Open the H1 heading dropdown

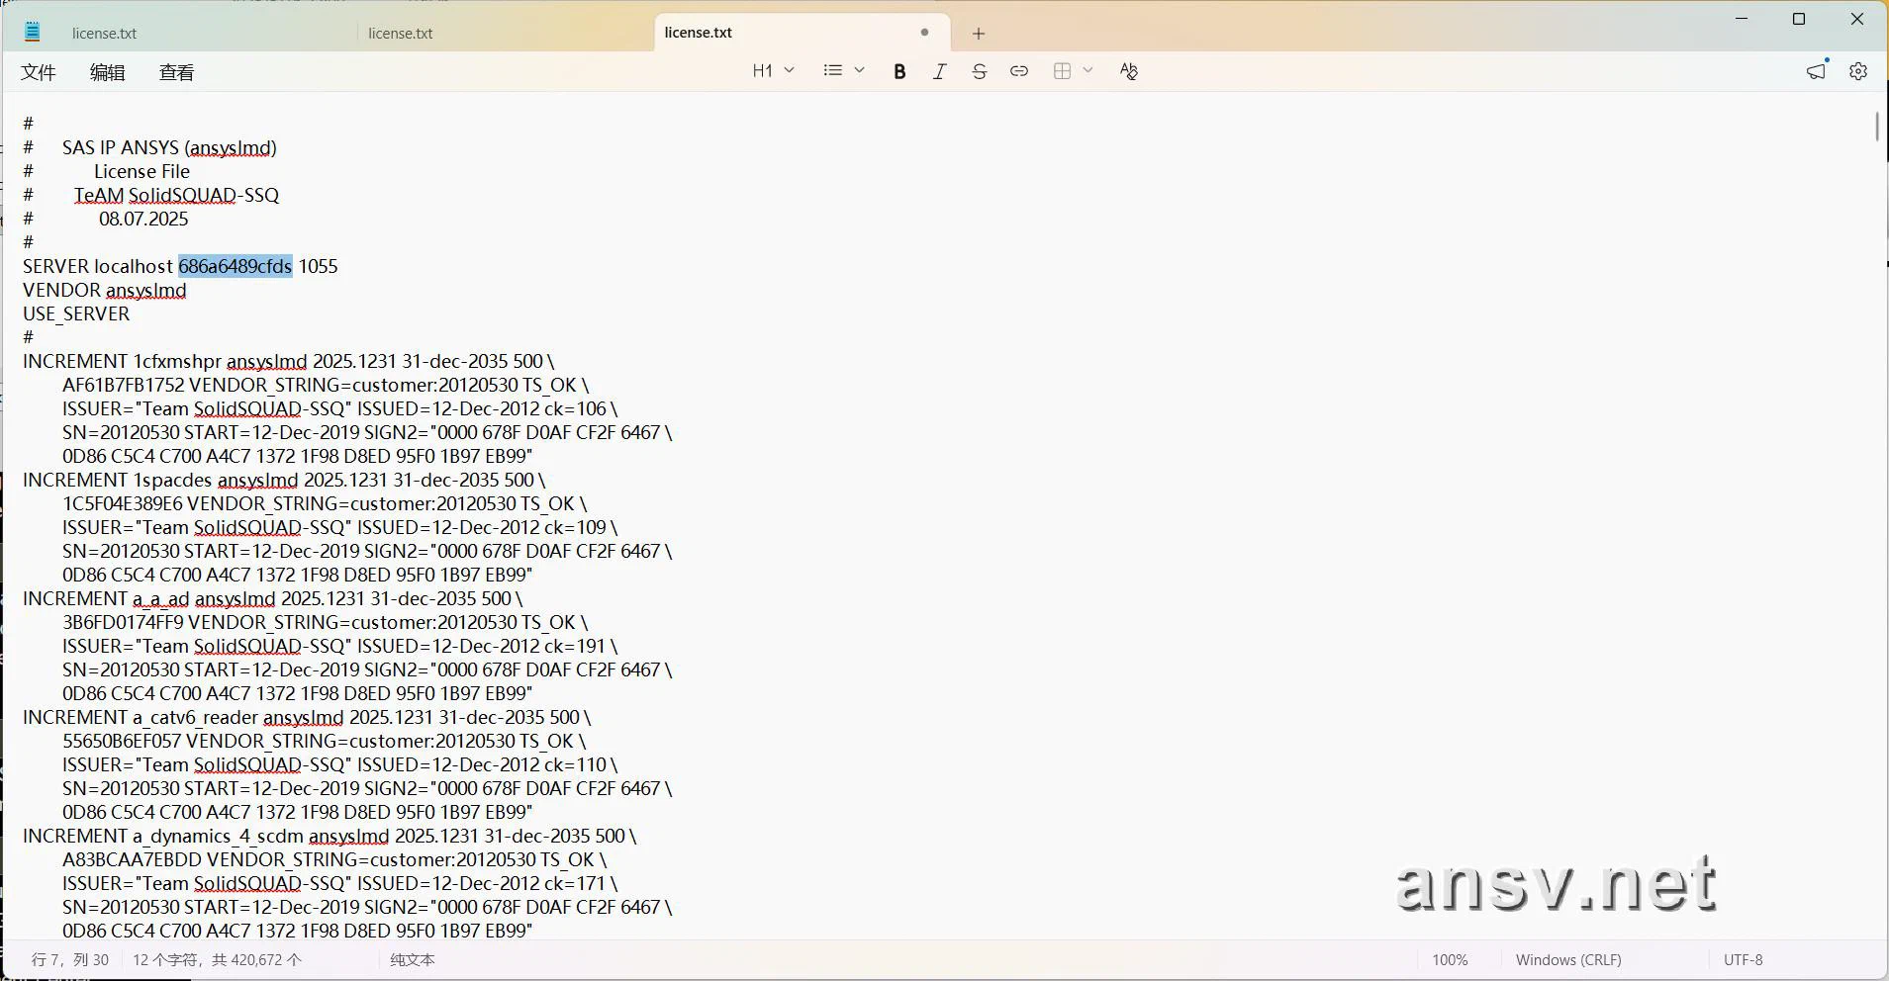tap(773, 70)
